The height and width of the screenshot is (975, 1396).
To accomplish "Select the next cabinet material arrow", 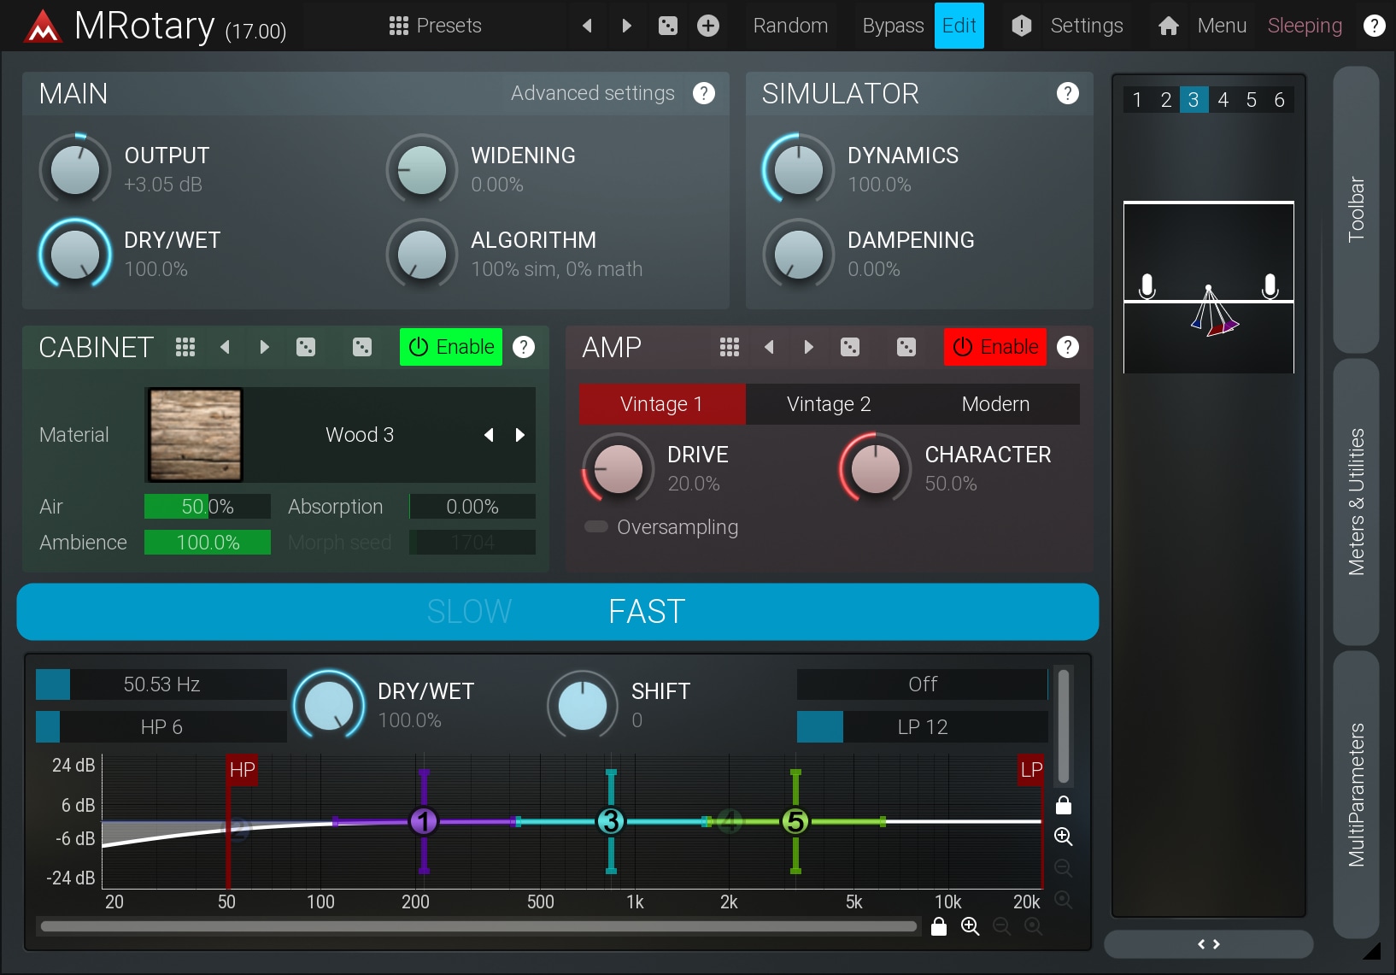I will pyautogui.click(x=519, y=435).
